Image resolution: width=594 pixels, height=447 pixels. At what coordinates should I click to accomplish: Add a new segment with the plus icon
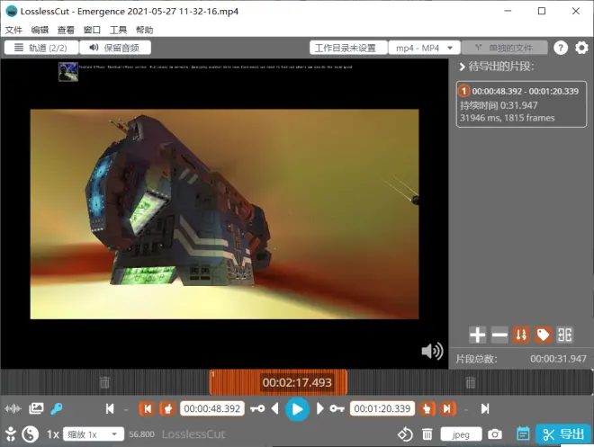coord(477,335)
